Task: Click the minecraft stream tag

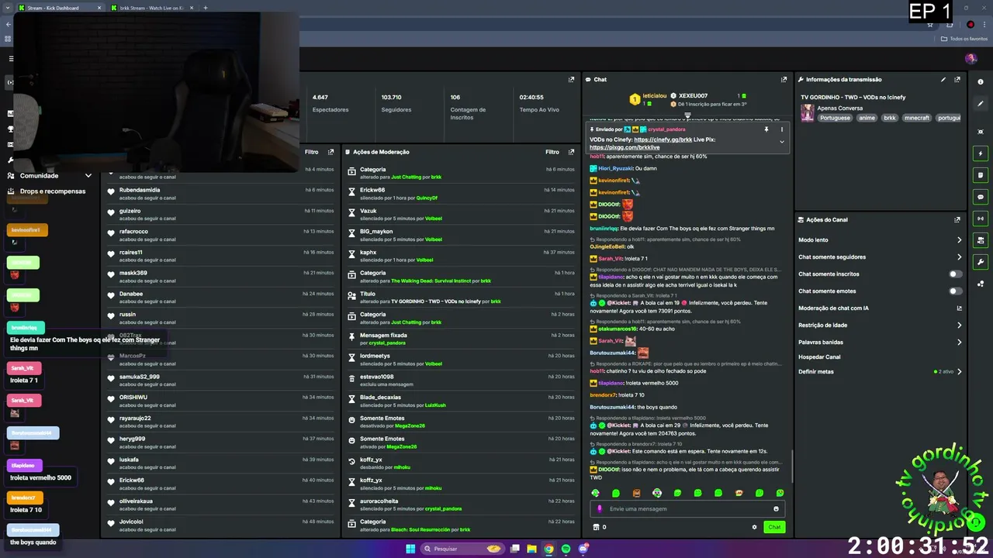Action: click(x=916, y=118)
